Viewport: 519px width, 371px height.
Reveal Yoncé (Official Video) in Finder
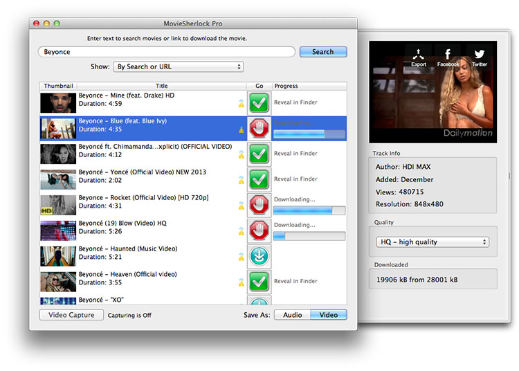(x=295, y=179)
